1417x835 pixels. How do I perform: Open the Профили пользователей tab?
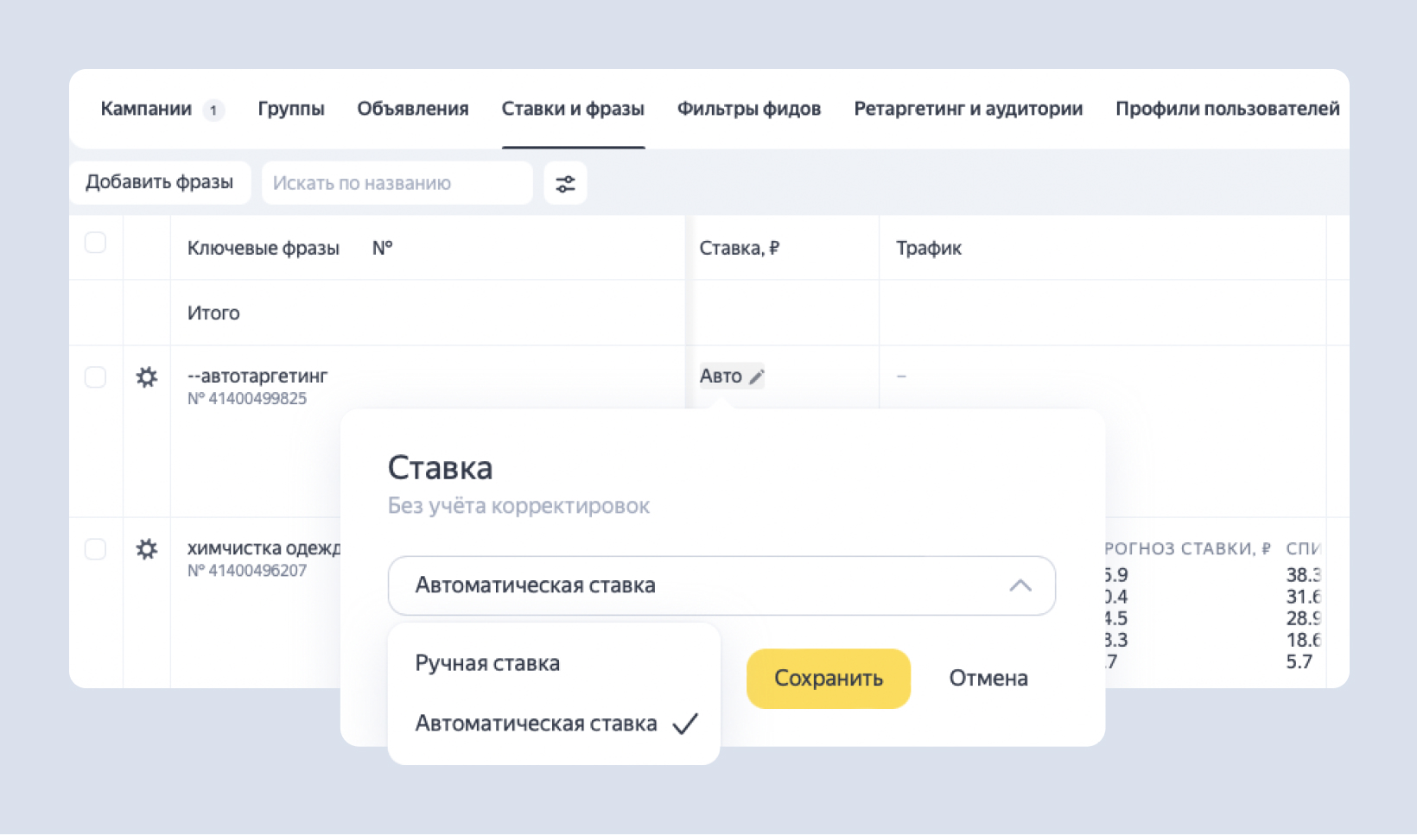click(x=1228, y=109)
